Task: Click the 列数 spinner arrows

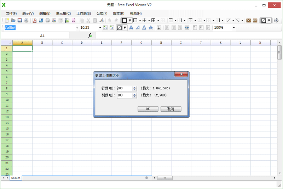Action: [135, 95]
